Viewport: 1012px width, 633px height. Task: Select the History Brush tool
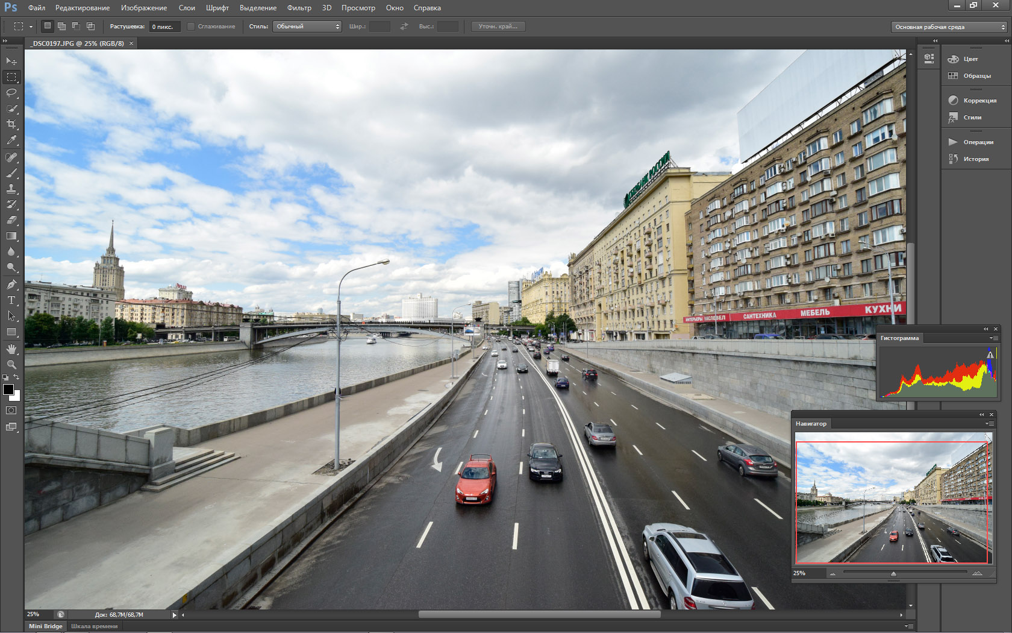[11, 204]
